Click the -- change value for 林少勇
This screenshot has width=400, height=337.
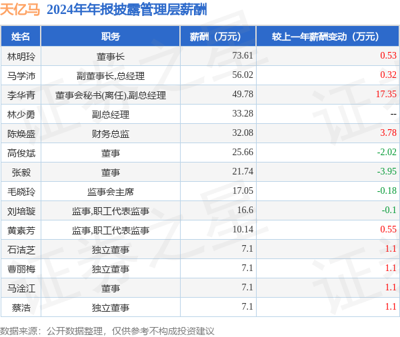click(x=393, y=114)
